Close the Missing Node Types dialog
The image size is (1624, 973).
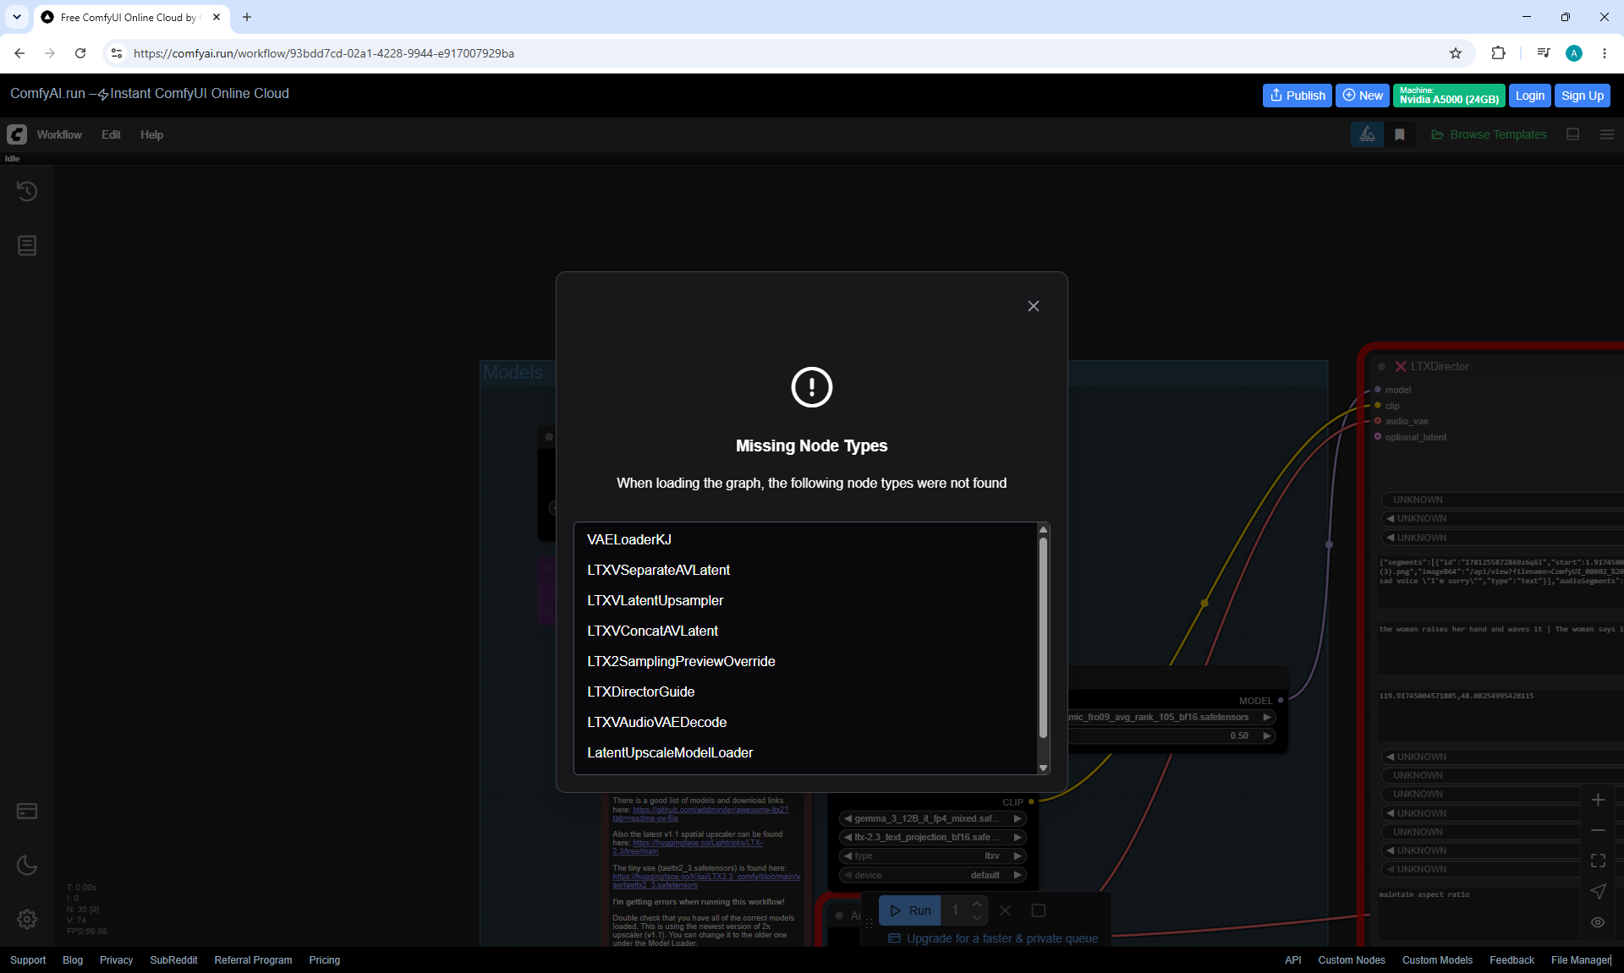coord(1033,306)
